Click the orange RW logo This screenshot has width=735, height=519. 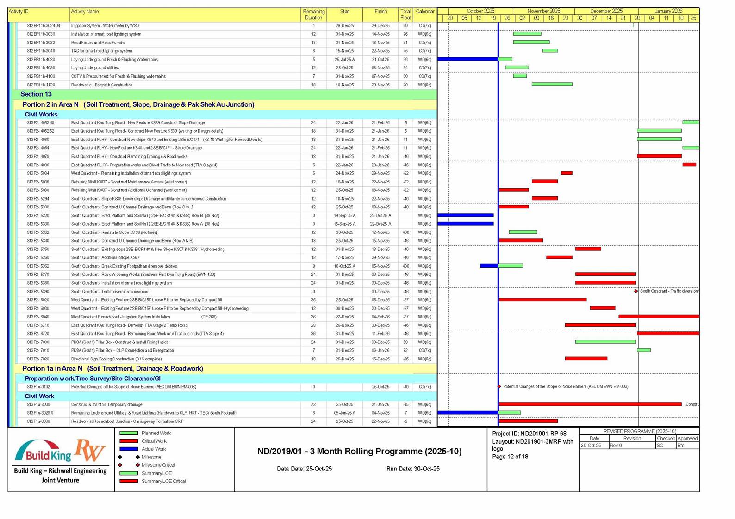click(x=90, y=450)
